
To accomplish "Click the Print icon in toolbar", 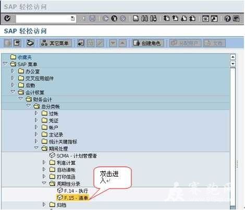I will 136,18.
